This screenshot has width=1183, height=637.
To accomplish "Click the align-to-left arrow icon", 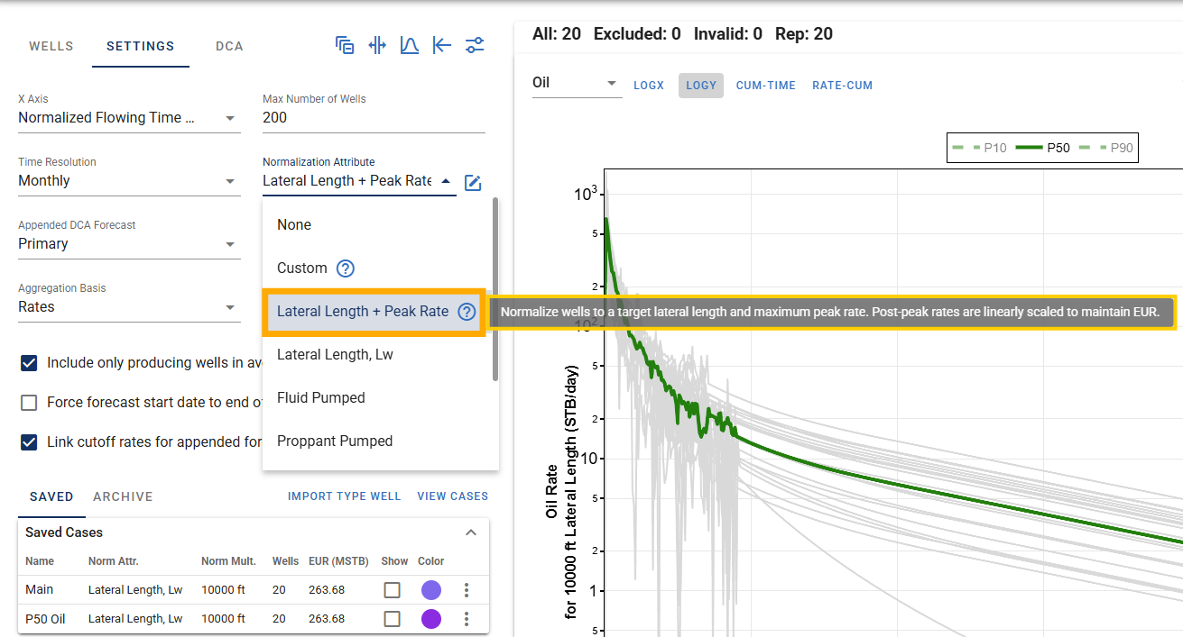I will coord(441,45).
